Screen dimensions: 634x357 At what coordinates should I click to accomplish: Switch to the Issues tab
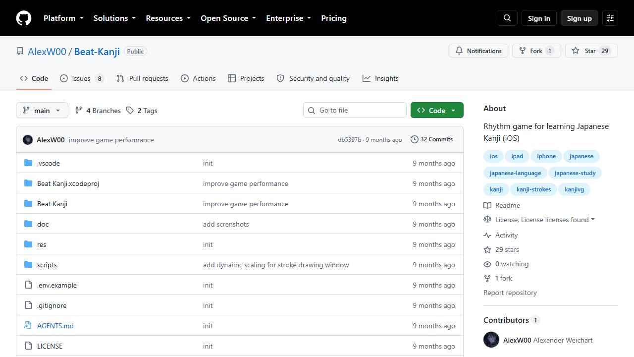82,78
